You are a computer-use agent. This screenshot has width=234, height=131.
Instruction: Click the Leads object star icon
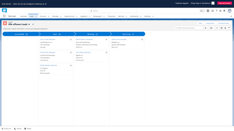pyautogui.click(x=5, y=23)
